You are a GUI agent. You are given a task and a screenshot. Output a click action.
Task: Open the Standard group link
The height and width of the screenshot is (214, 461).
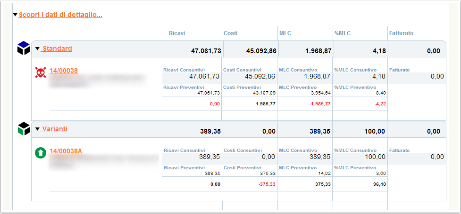click(57, 48)
